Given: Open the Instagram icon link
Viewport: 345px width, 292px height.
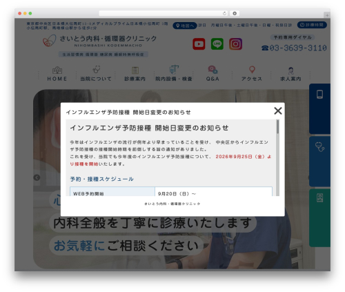Looking at the screenshot, I should [235, 43].
